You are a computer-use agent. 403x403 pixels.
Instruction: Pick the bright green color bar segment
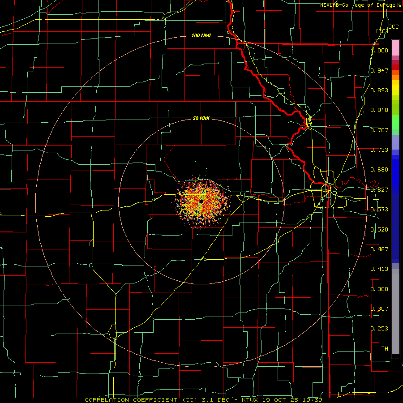[395, 122]
